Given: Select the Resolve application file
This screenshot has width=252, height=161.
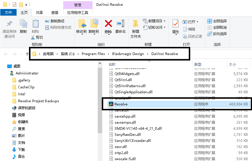Looking at the screenshot, I should [x=179, y=104].
